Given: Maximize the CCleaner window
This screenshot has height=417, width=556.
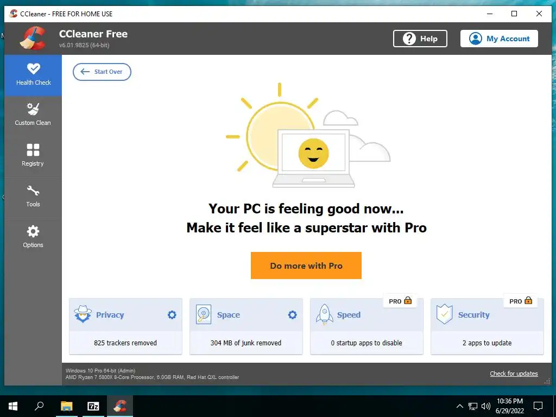Looking at the screenshot, I should point(514,14).
